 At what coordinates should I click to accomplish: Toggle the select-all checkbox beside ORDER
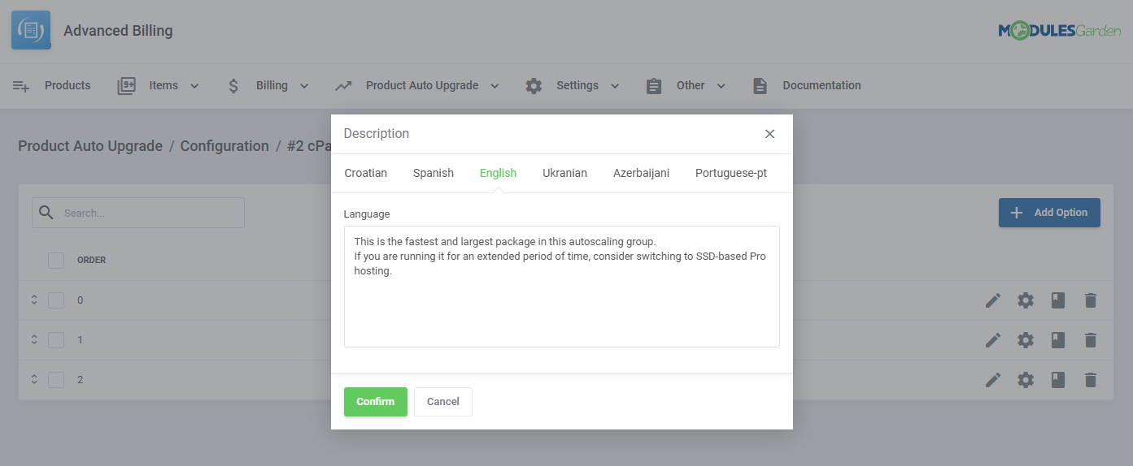56,261
